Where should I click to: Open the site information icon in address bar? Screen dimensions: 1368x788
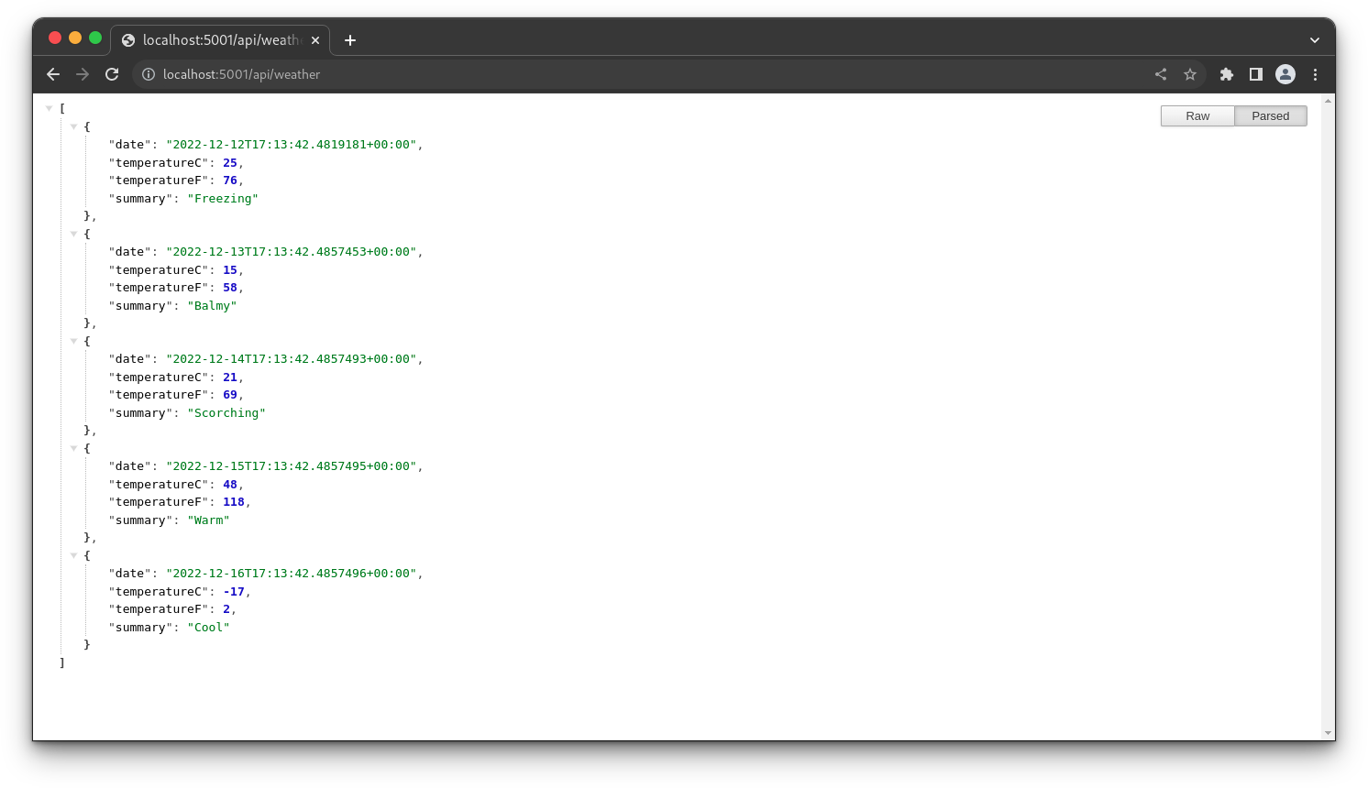click(149, 74)
